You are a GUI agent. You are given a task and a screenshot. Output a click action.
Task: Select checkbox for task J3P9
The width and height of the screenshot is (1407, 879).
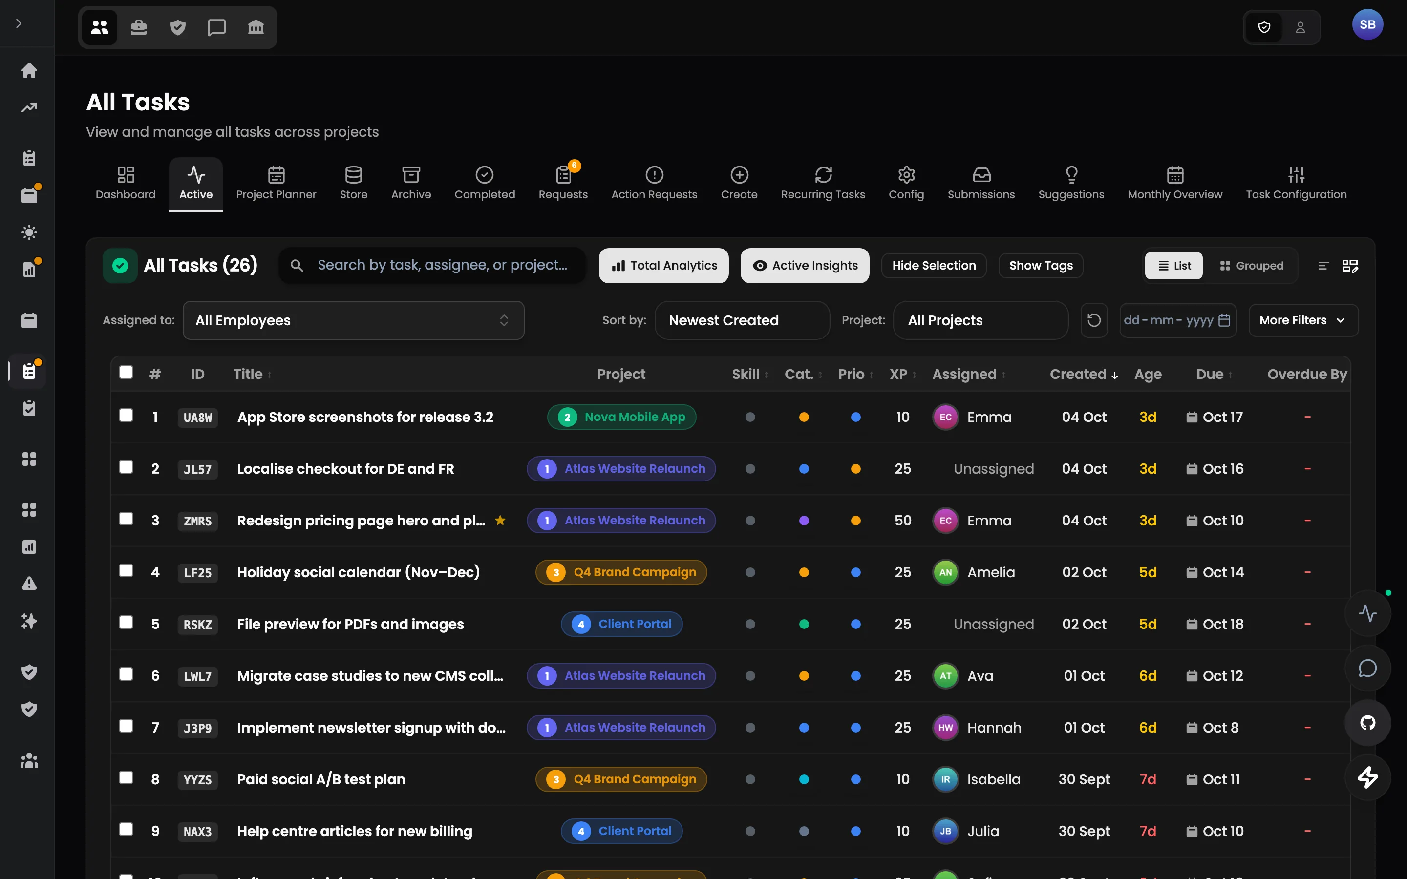(126, 726)
